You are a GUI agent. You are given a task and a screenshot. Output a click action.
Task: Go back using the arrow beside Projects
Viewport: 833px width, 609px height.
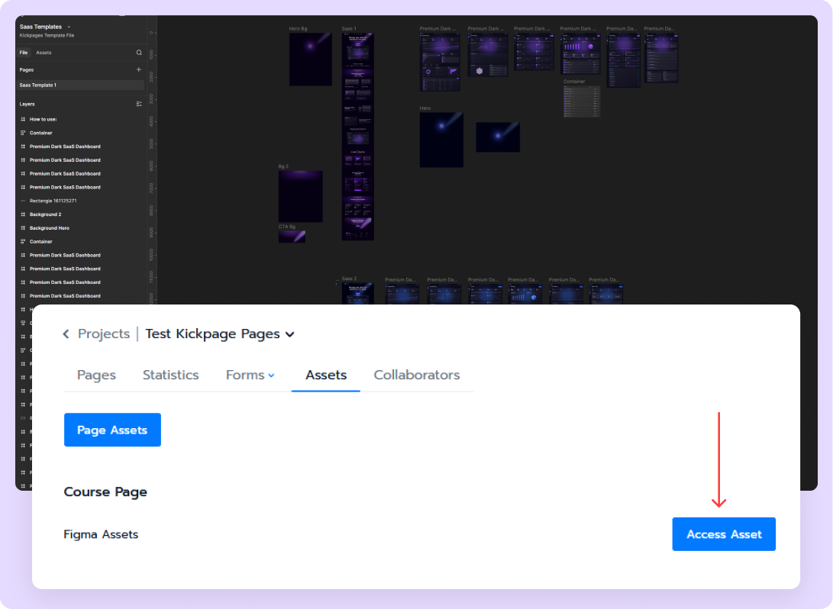66,334
